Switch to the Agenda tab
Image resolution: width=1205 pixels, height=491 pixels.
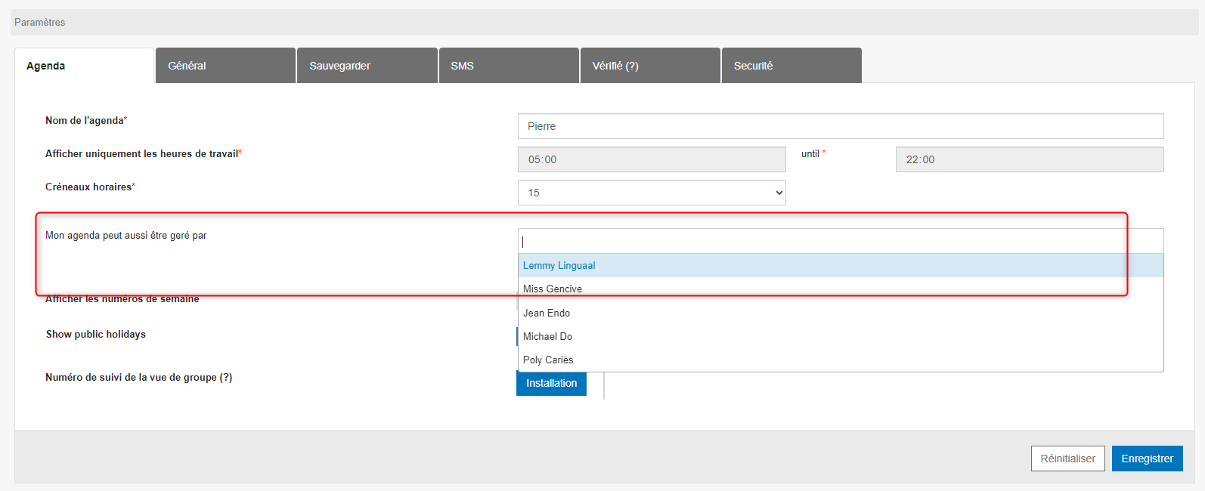click(84, 66)
